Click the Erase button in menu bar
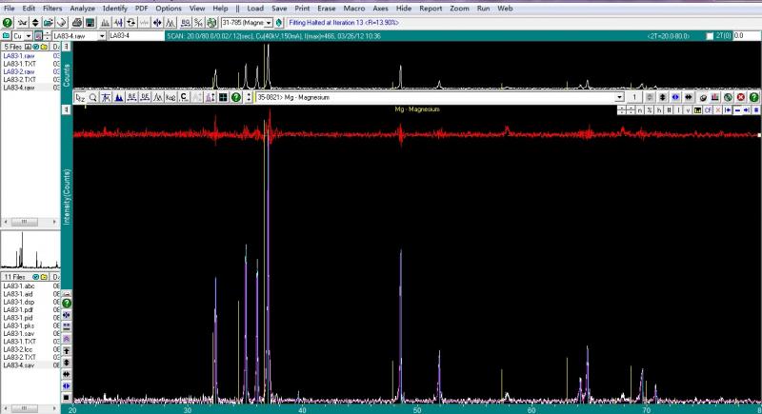Image resolution: width=762 pixels, height=414 pixels. (327, 7)
